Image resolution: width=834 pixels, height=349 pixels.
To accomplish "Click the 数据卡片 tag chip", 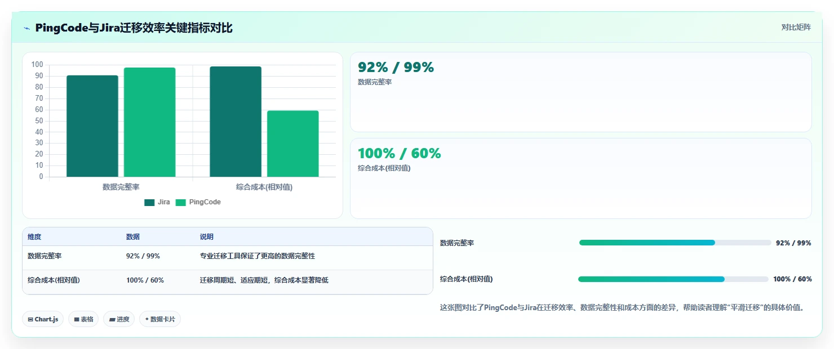I will (x=160, y=319).
